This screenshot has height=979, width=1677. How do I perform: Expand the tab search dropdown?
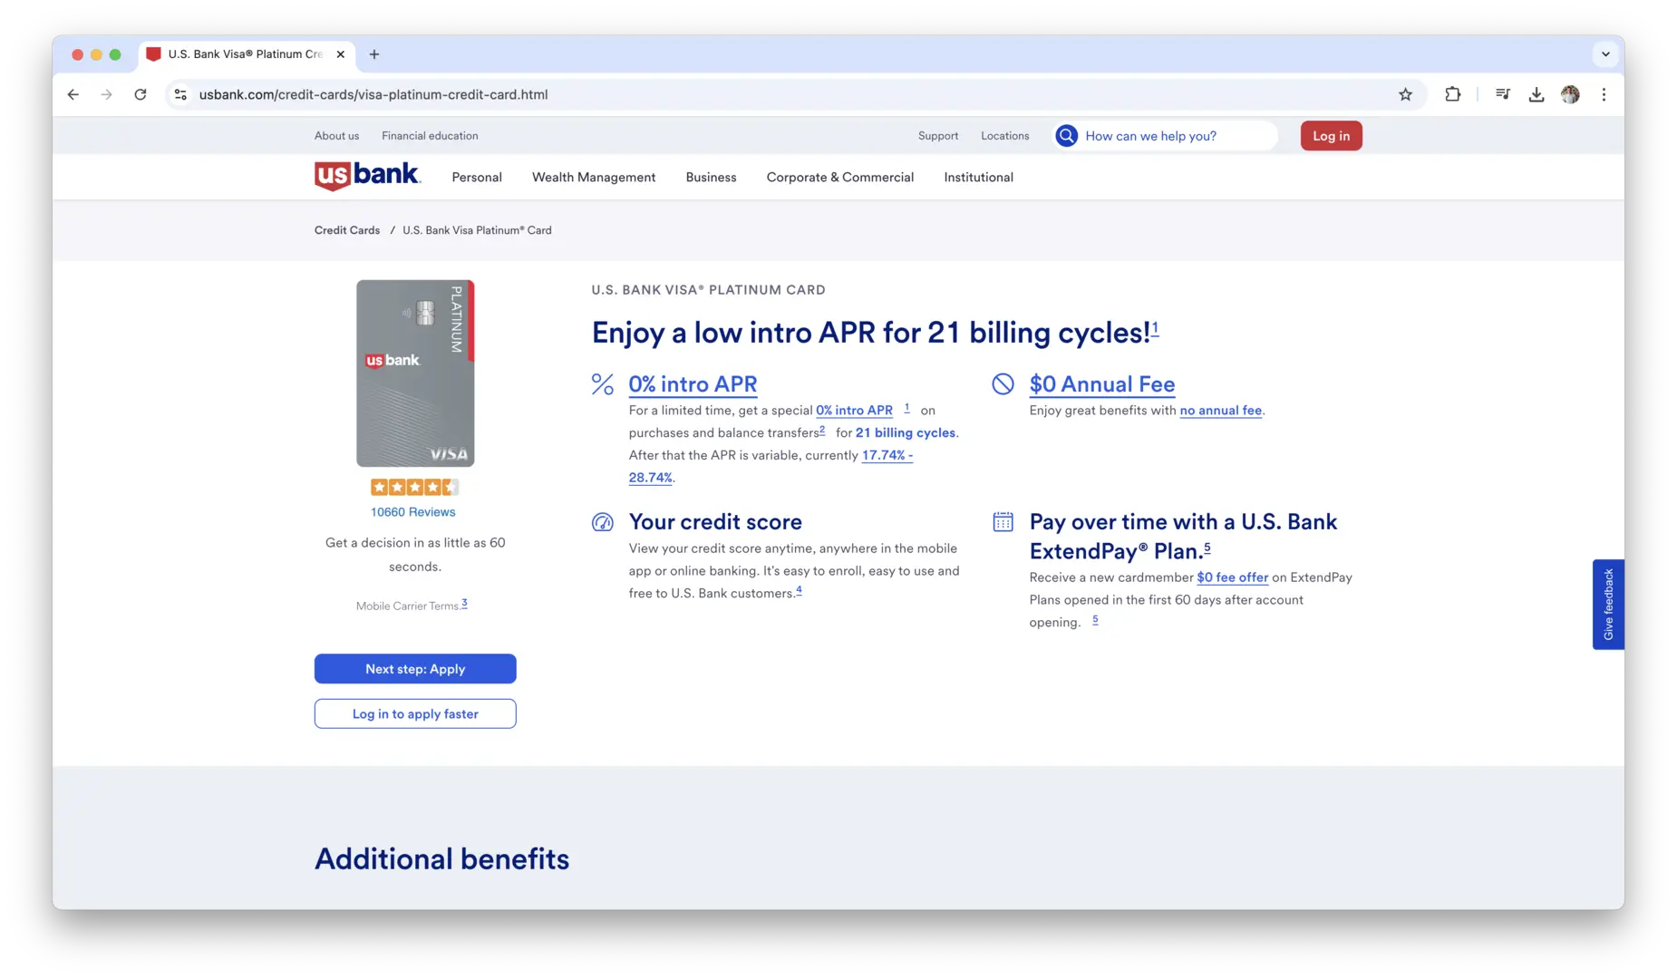click(1605, 54)
